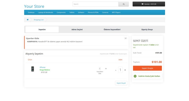The height and width of the screenshot is (101, 189).
Task: Select the Sepetim step tab
Action: [x=42, y=30]
